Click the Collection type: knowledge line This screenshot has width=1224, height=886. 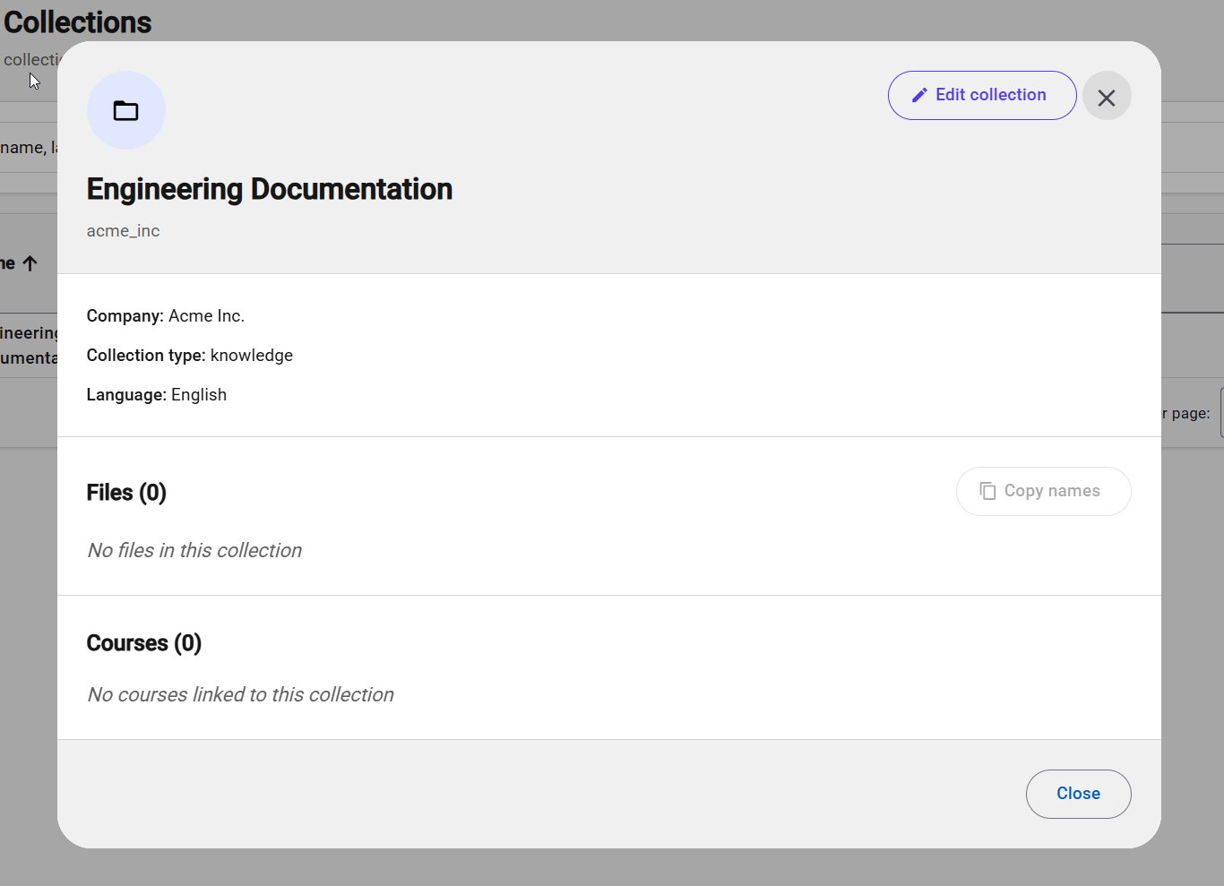pos(190,356)
